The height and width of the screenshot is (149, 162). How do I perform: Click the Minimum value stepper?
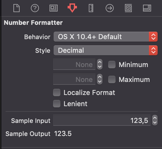point(100,64)
